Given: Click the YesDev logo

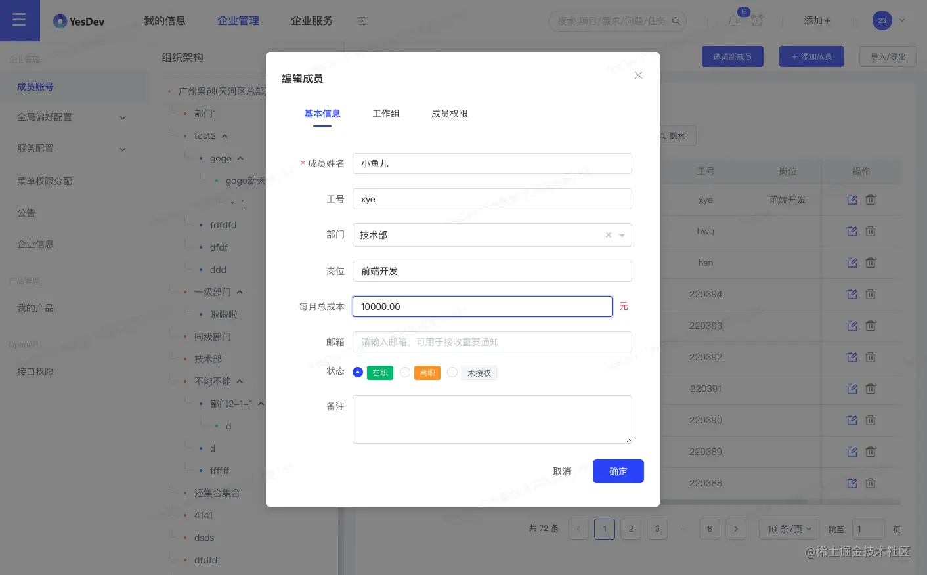Looking at the screenshot, I should pyautogui.click(x=78, y=20).
